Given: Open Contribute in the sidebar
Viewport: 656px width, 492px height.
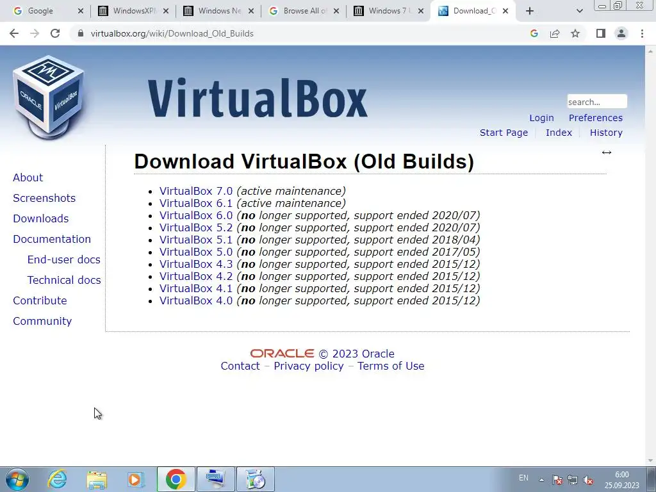Looking at the screenshot, I should pyautogui.click(x=40, y=301).
